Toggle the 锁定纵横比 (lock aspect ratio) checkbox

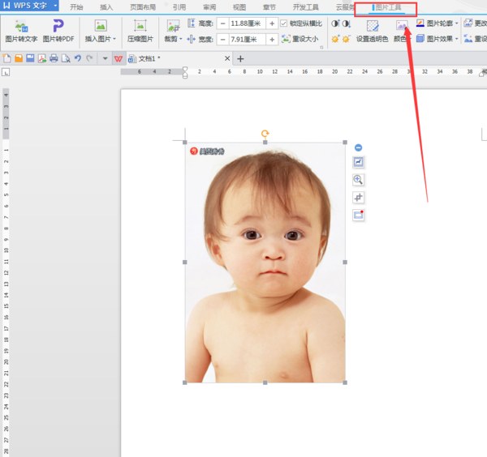[x=284, y=23]
